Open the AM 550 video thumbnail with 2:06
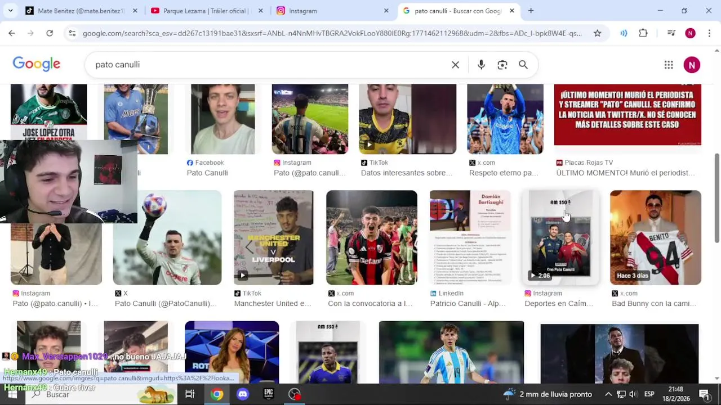 coord(560,237)
